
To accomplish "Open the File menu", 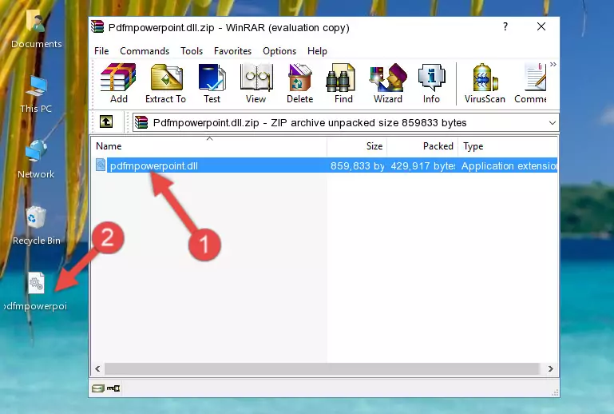I will pyautogui.click(x=101, y=51).
